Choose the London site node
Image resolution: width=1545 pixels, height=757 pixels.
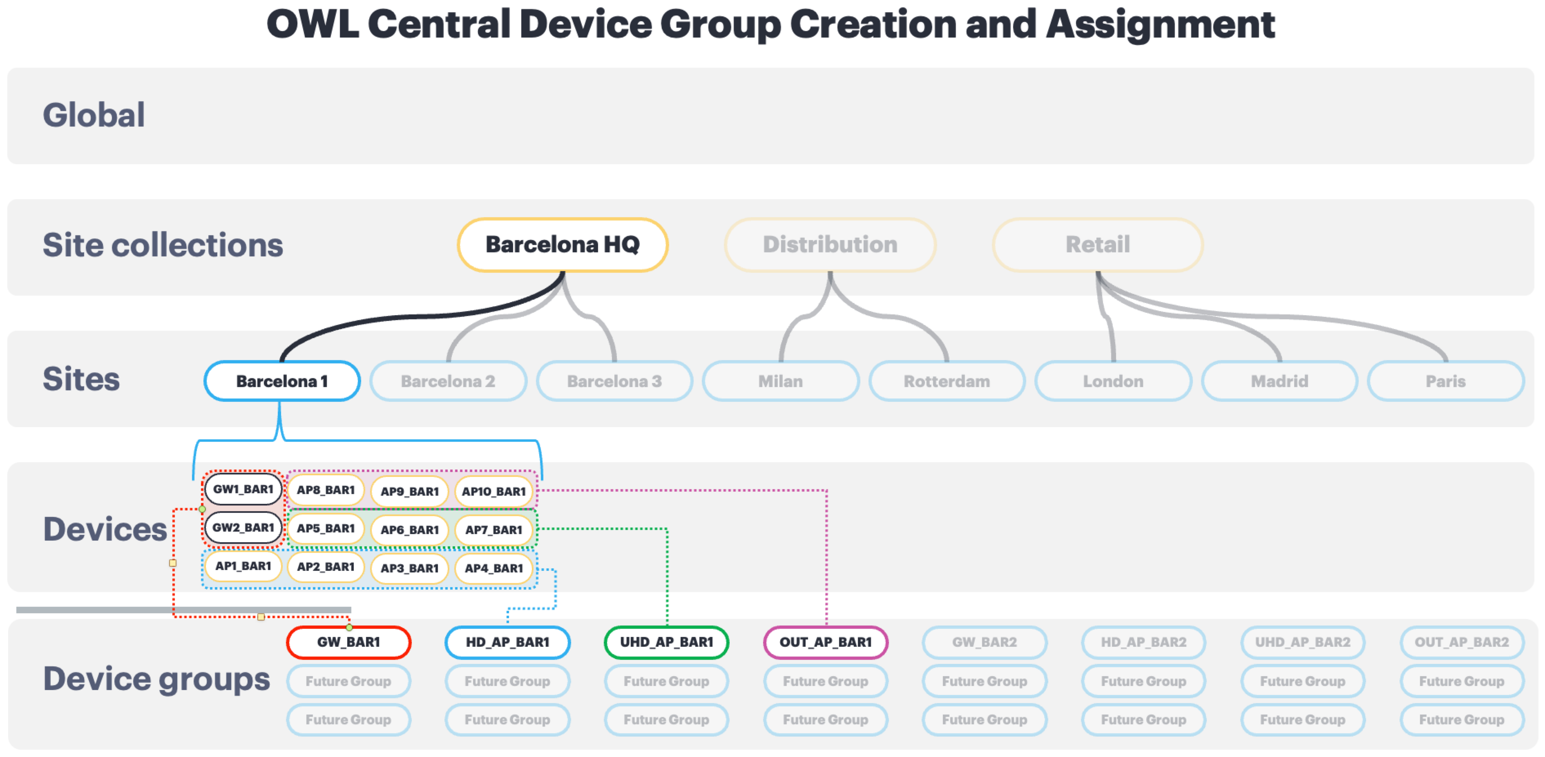point(1113,381)
